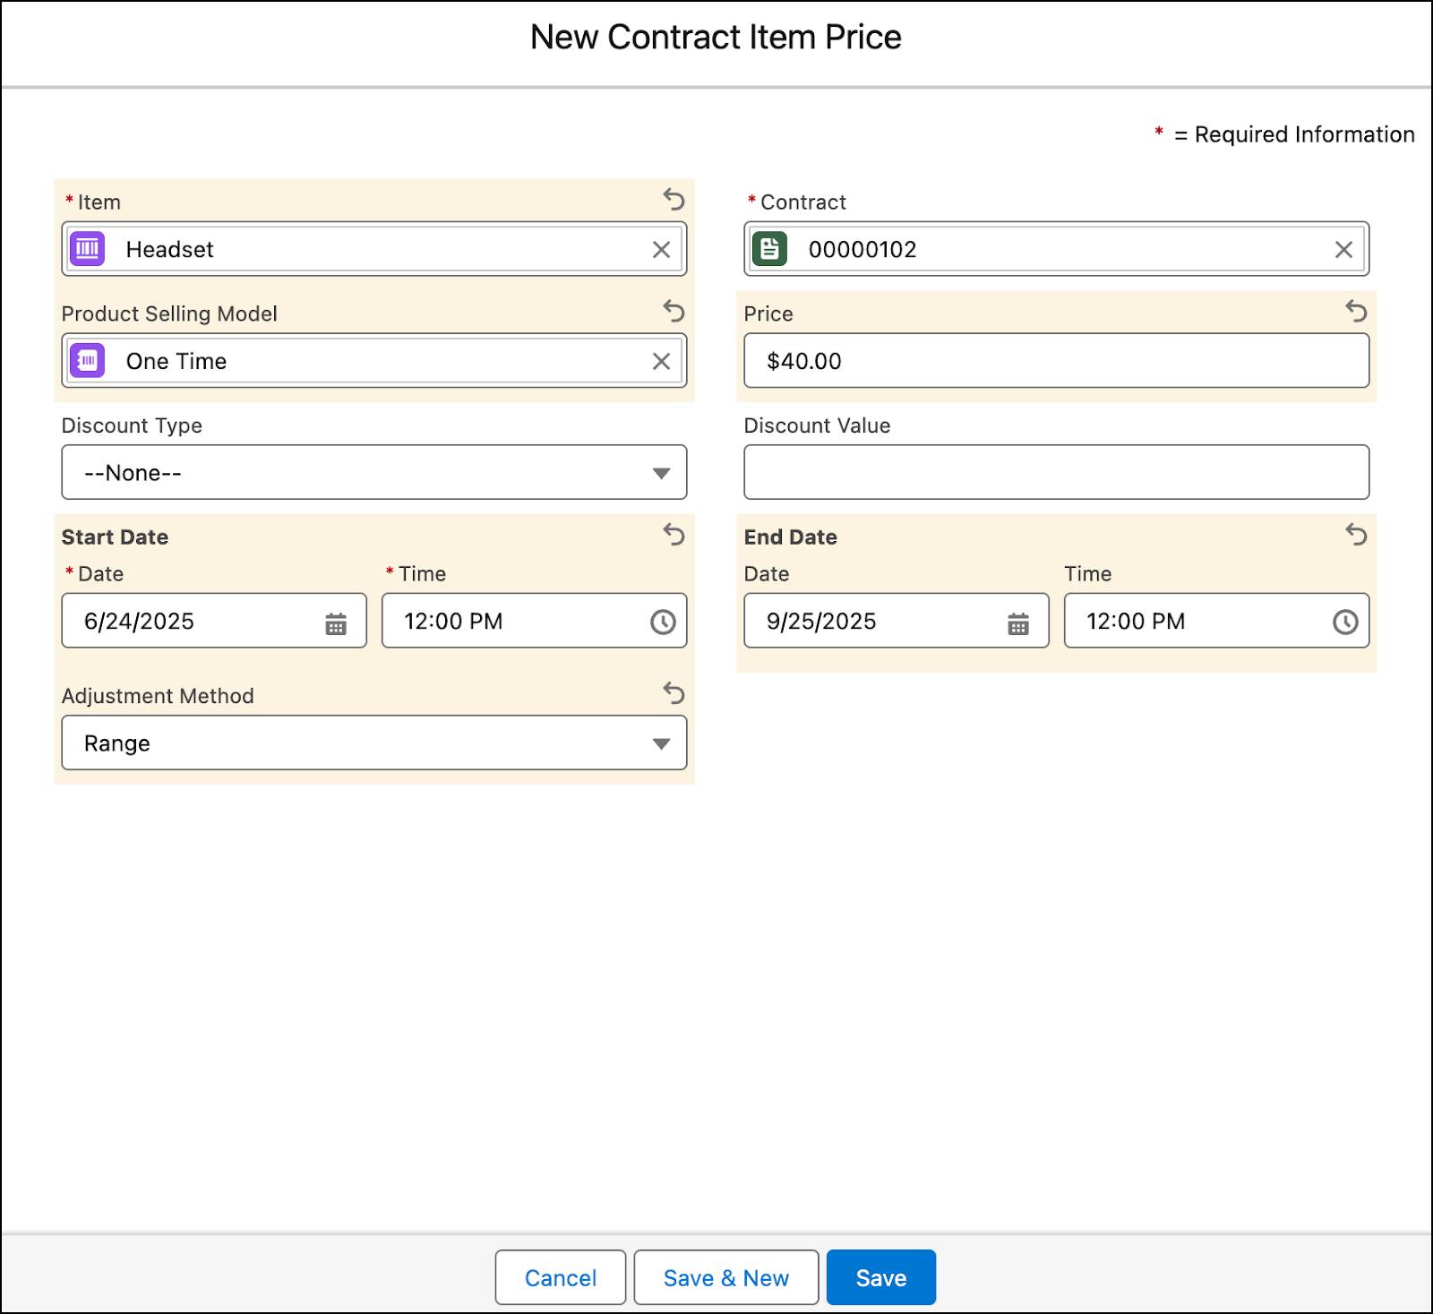1433x1314 pixels.
Task: Edit the End Date 12:00 PM time field
Action: coord(1217,621)
